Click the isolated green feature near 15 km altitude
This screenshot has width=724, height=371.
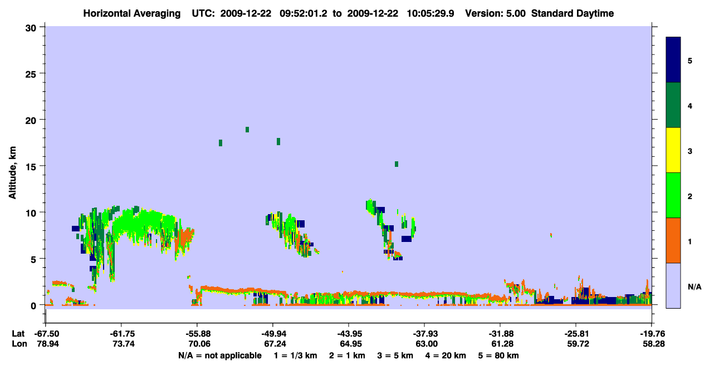pyautogui.click(x=397, y=164)
